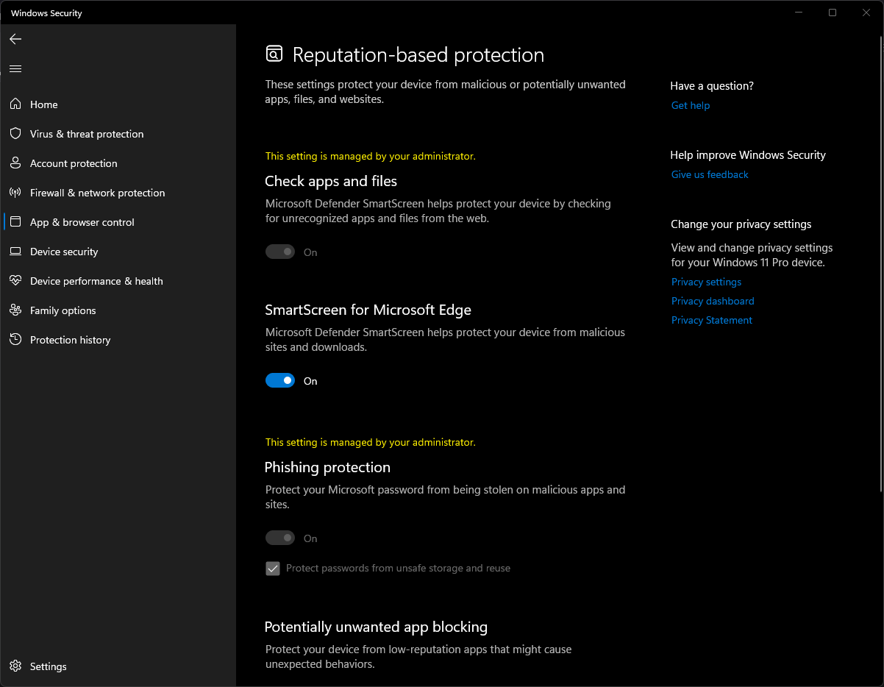The height and width of the screenshot is (687, 884).
Task: Click the Home house icon
Action: pos(15,104)
